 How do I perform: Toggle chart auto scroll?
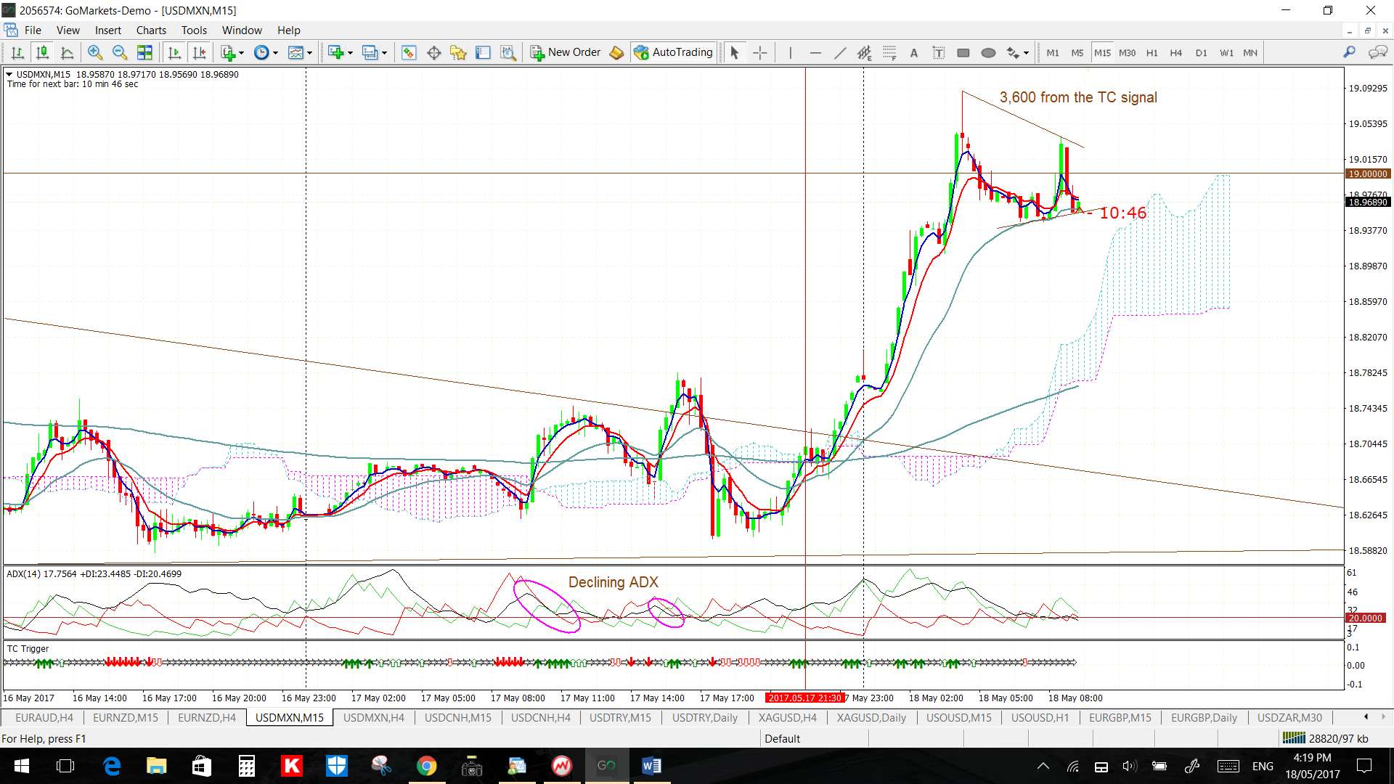pyautogui.click(x=174, y=52)
